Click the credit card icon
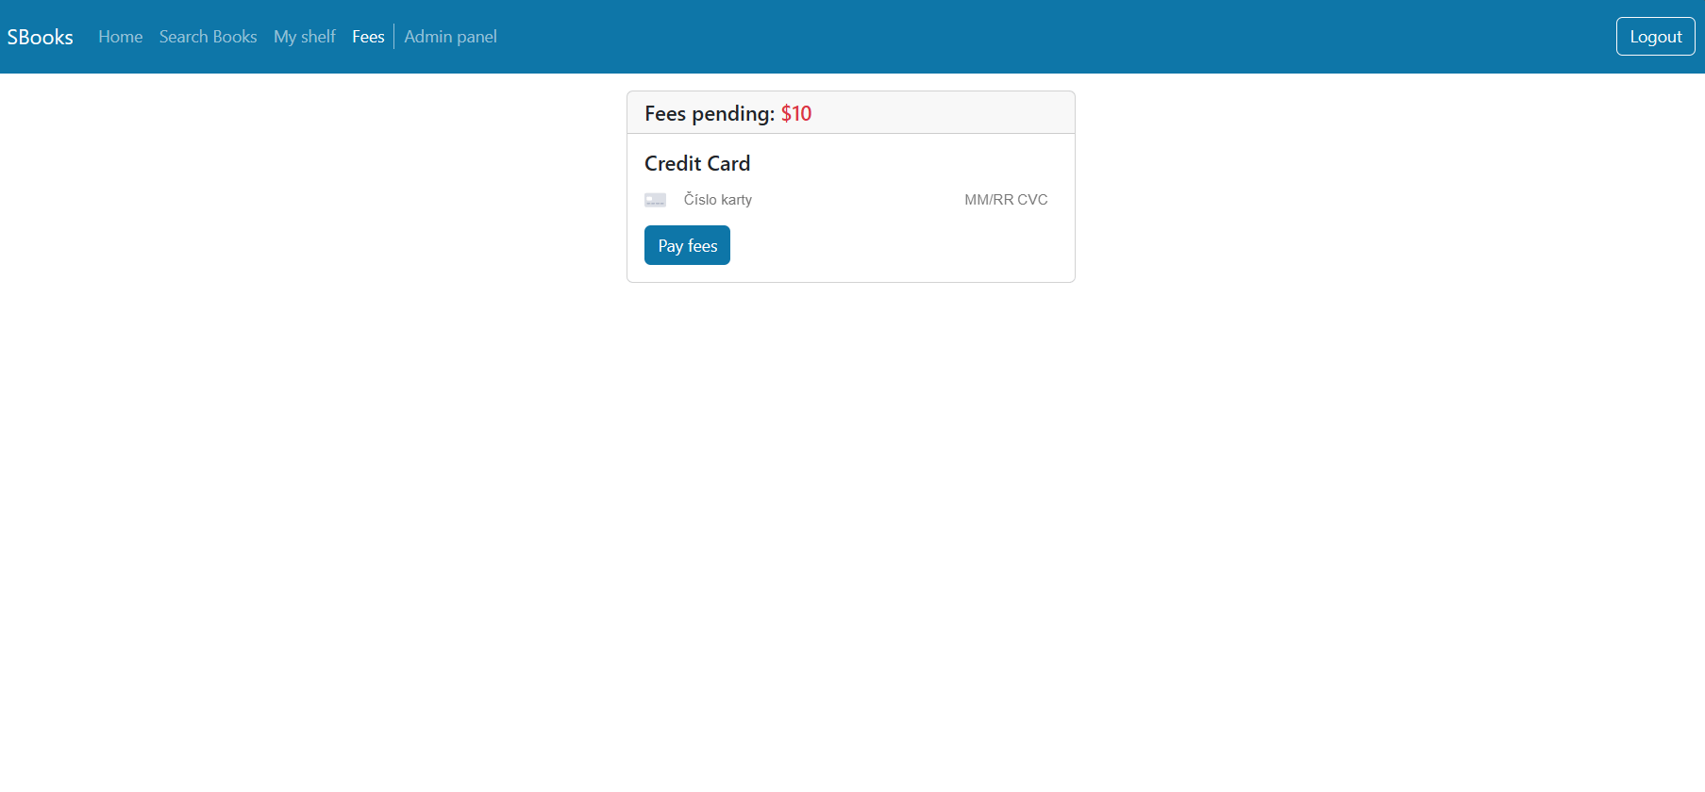 pyautogui.click(x=655, y=200)
